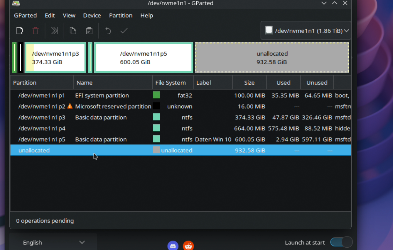
Task: Open the View menu
Action: tap(69, 16)
